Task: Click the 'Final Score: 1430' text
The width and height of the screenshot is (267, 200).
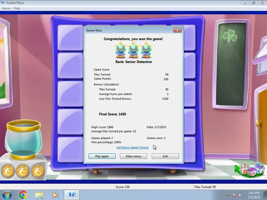Action: 112,114
